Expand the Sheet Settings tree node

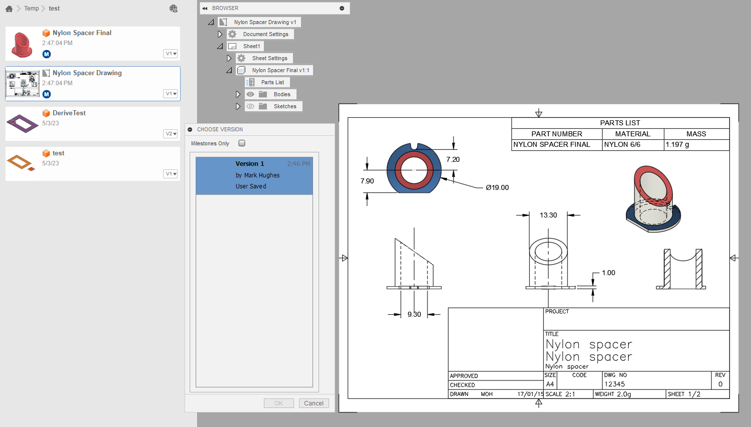(x=229, y=58)
